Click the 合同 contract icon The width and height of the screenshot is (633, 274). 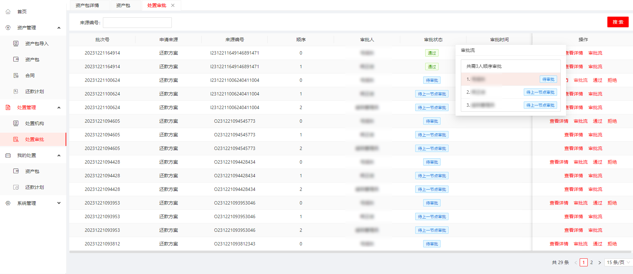pos(16,75)
